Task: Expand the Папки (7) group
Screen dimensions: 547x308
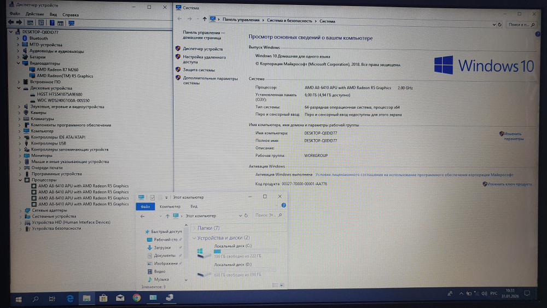Action: (x=195, y=228)
